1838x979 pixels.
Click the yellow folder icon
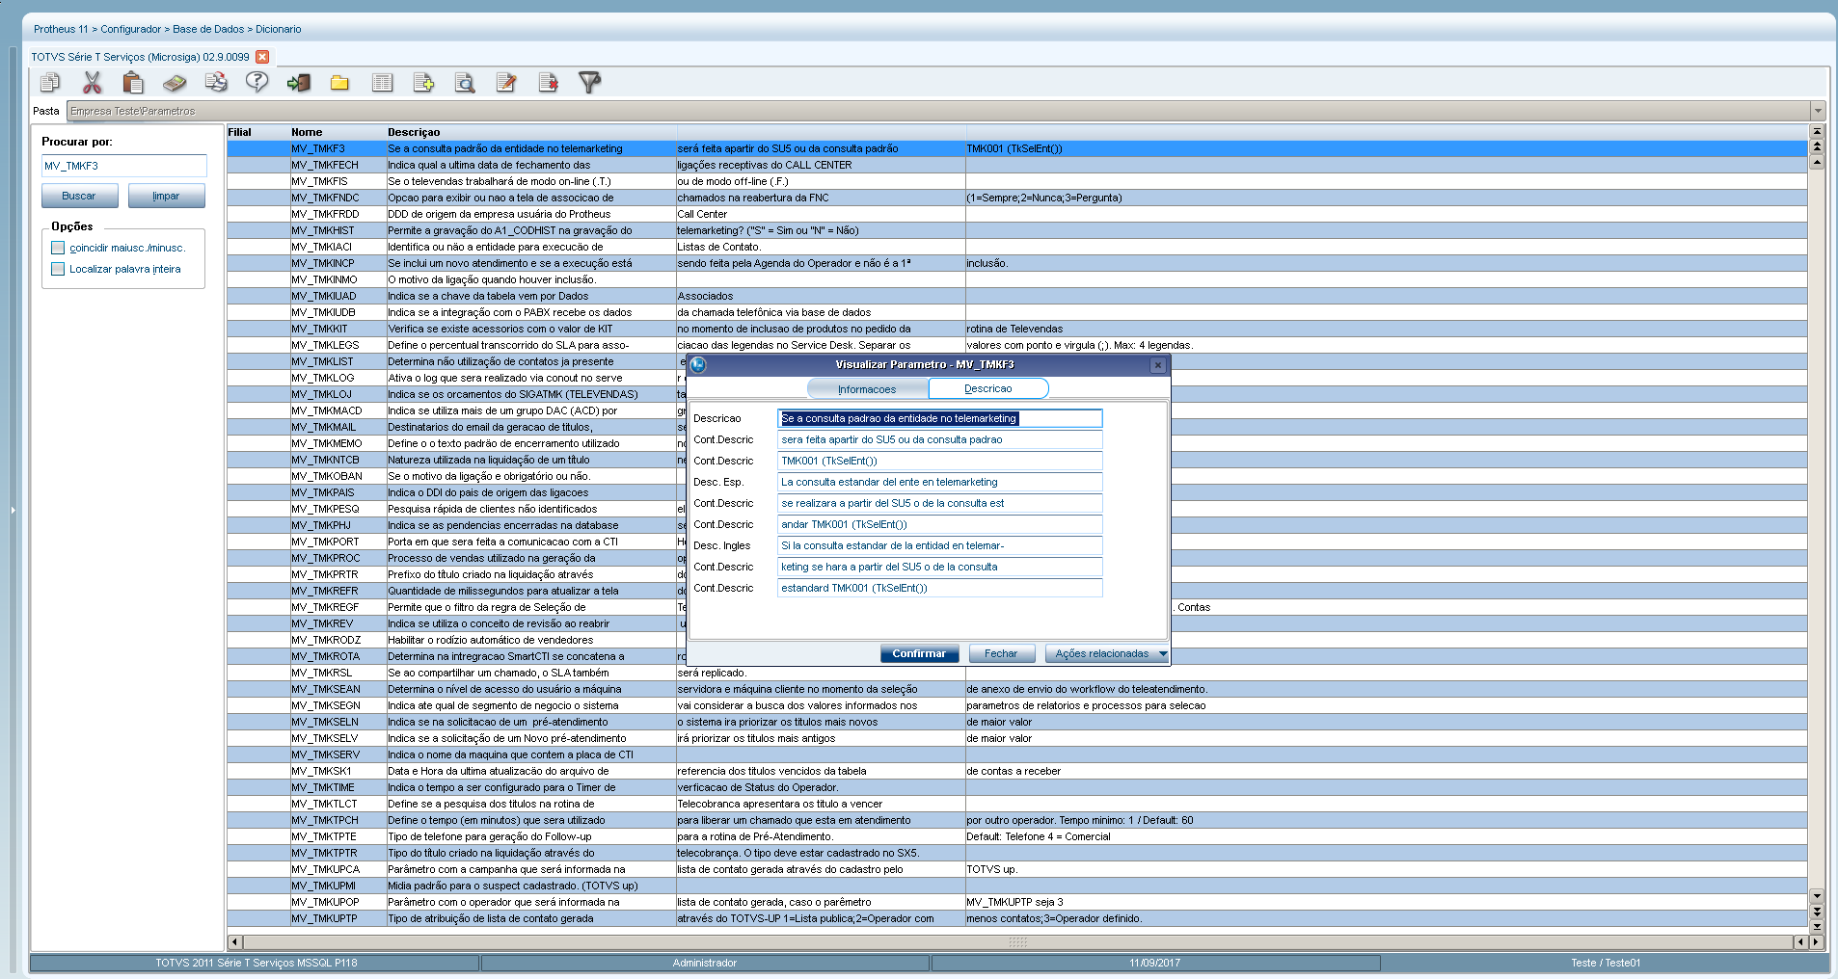339,83
